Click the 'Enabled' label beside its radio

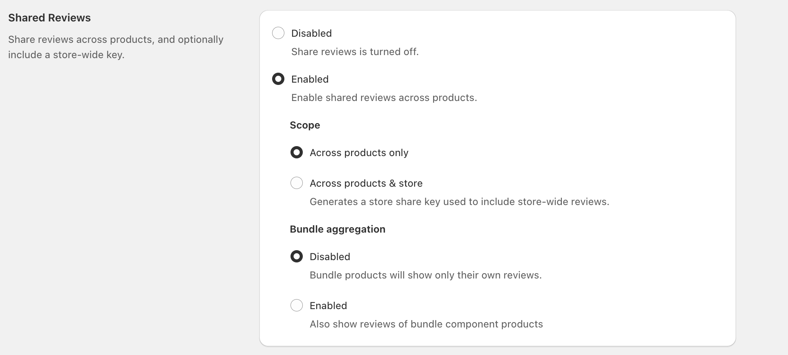pyautogui.click(x=310, y=79)
